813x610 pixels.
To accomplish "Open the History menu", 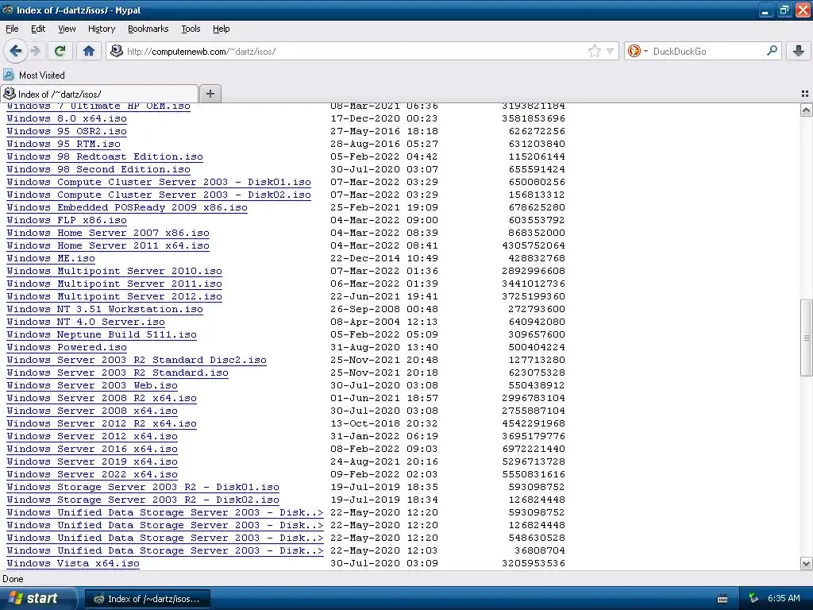I will (101, 29).
